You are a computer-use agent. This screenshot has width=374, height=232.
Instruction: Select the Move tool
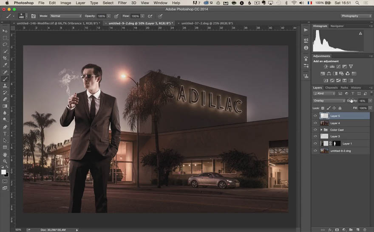(x=5, y=31)
